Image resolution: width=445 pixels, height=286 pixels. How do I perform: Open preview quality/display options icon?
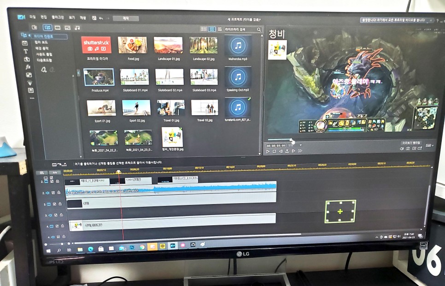pyautogui.click(x=414, y=148)
